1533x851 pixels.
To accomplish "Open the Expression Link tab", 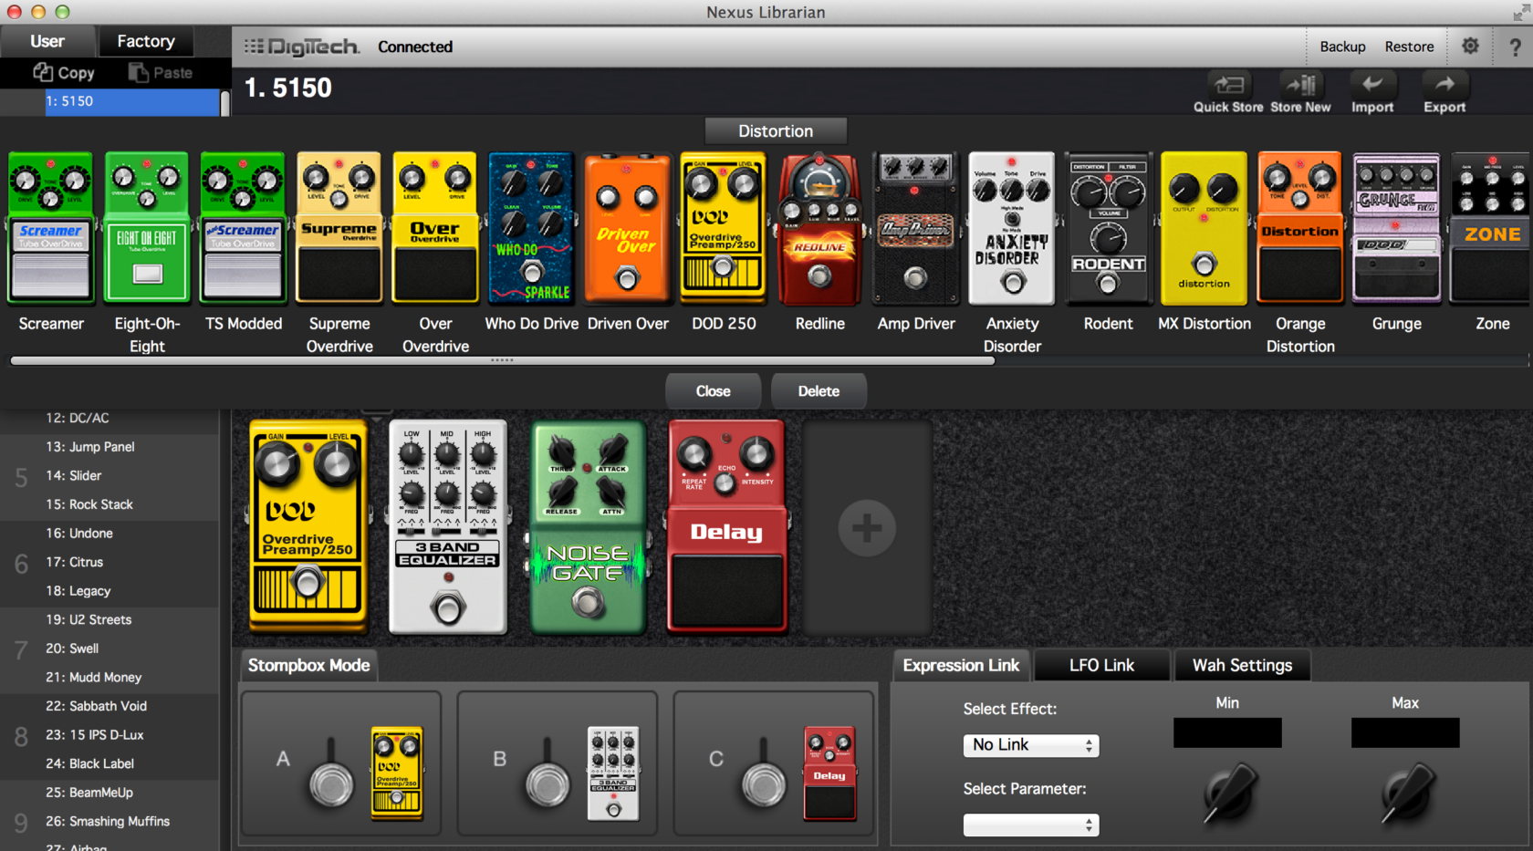I will 961,665.
